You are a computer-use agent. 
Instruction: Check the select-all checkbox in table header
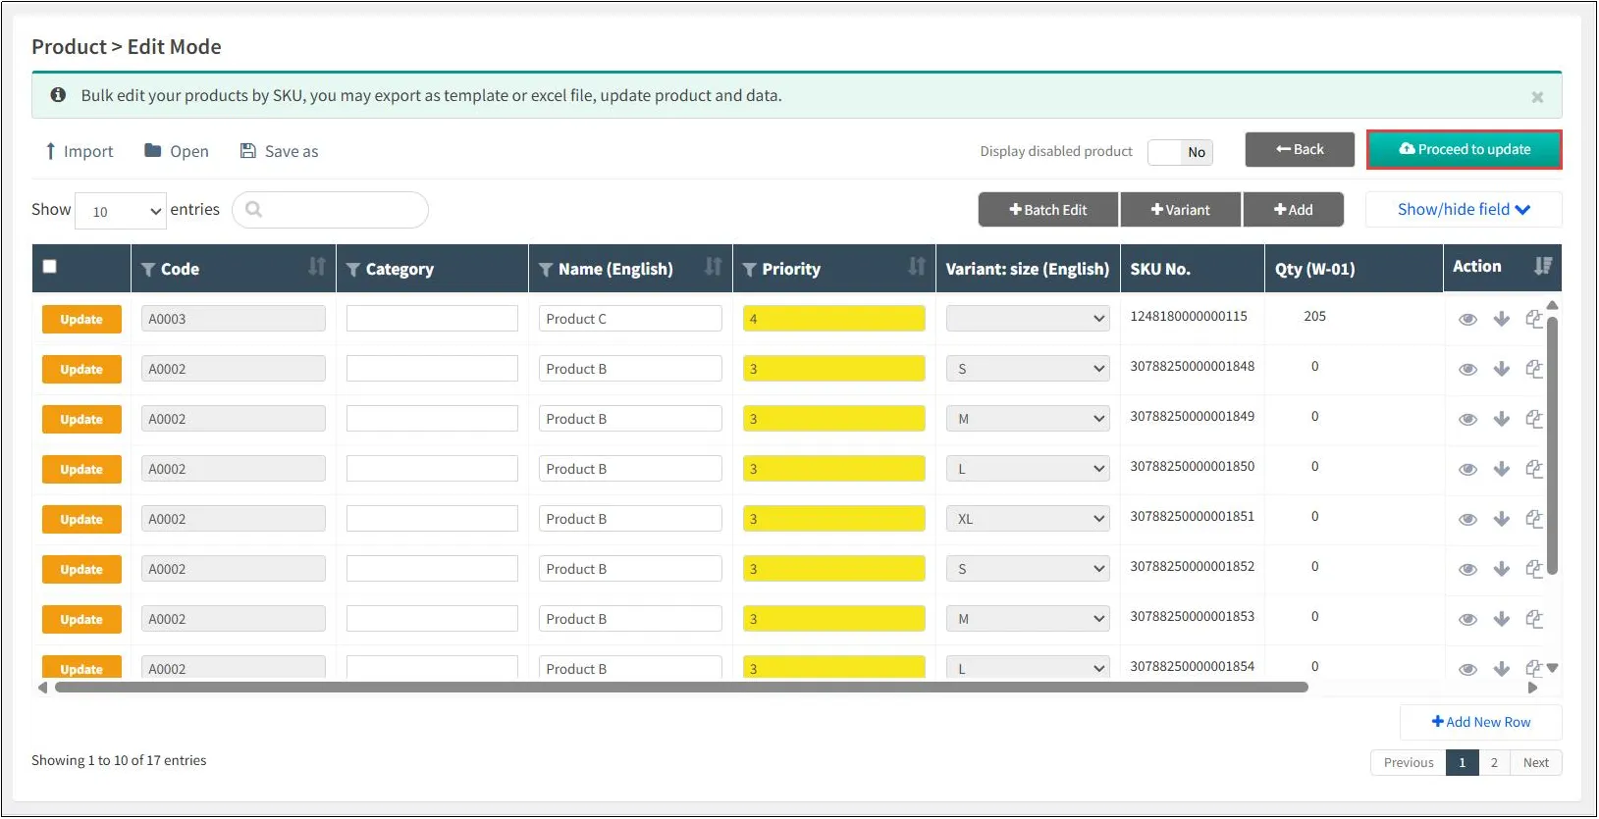click(x=50, y=267)
